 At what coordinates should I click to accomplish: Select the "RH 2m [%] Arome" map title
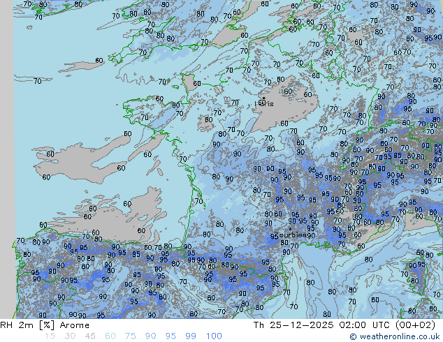tap(45, 325)
